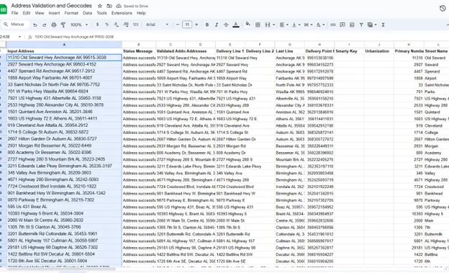449x273 pixels.
Task: Toggle italic formatting
Action: [x=217, y=24]
